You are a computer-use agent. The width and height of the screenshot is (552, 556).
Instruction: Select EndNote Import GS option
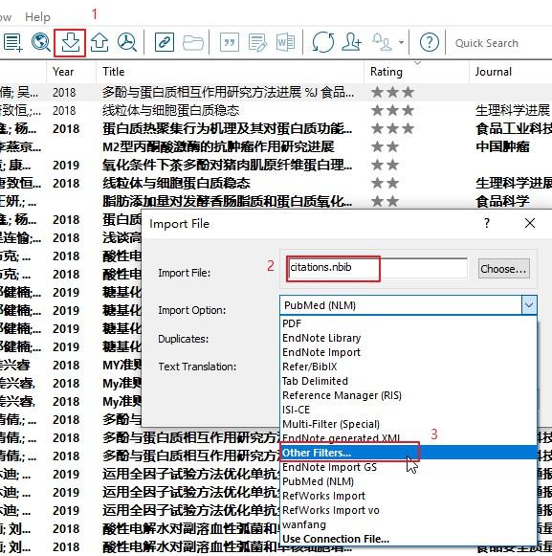(408, 467)
